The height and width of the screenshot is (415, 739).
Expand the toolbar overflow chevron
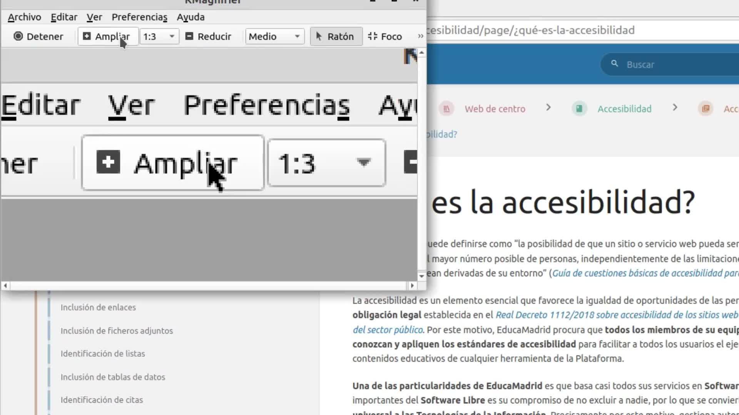click(420, 36)
